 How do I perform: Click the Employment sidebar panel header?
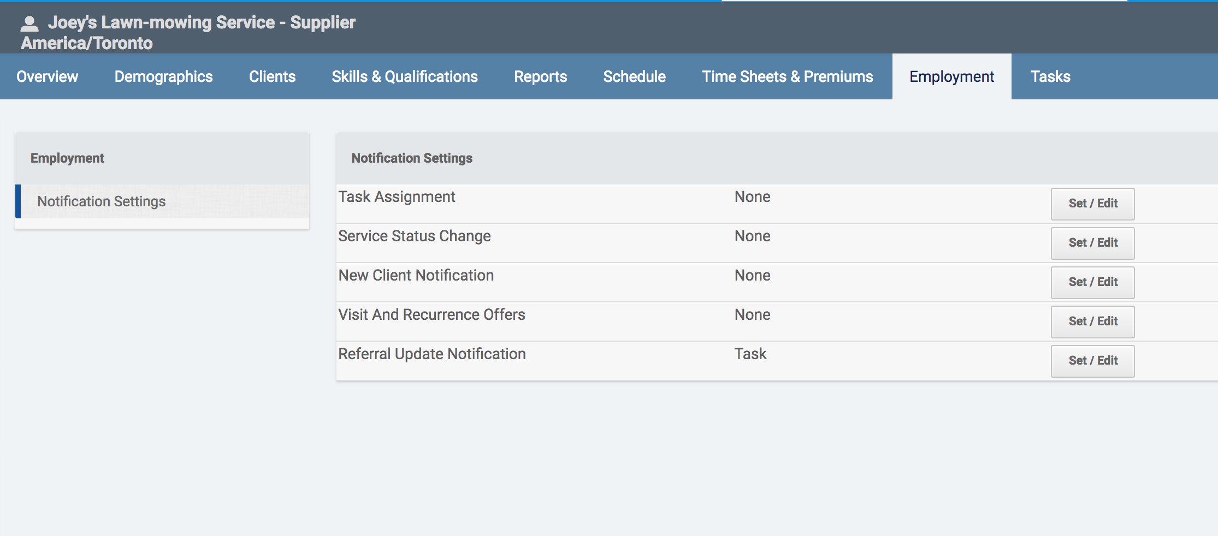click(67, 158)
